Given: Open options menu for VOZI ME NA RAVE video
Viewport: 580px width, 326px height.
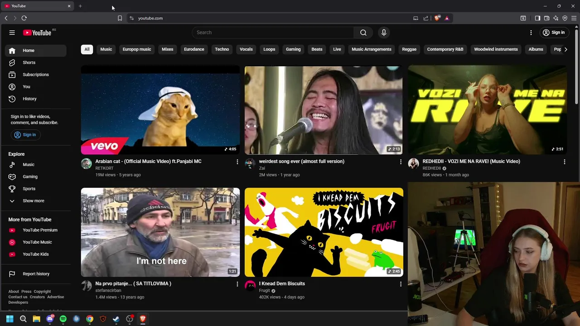Looking at the screenshot, I should [x=564, y=162].
